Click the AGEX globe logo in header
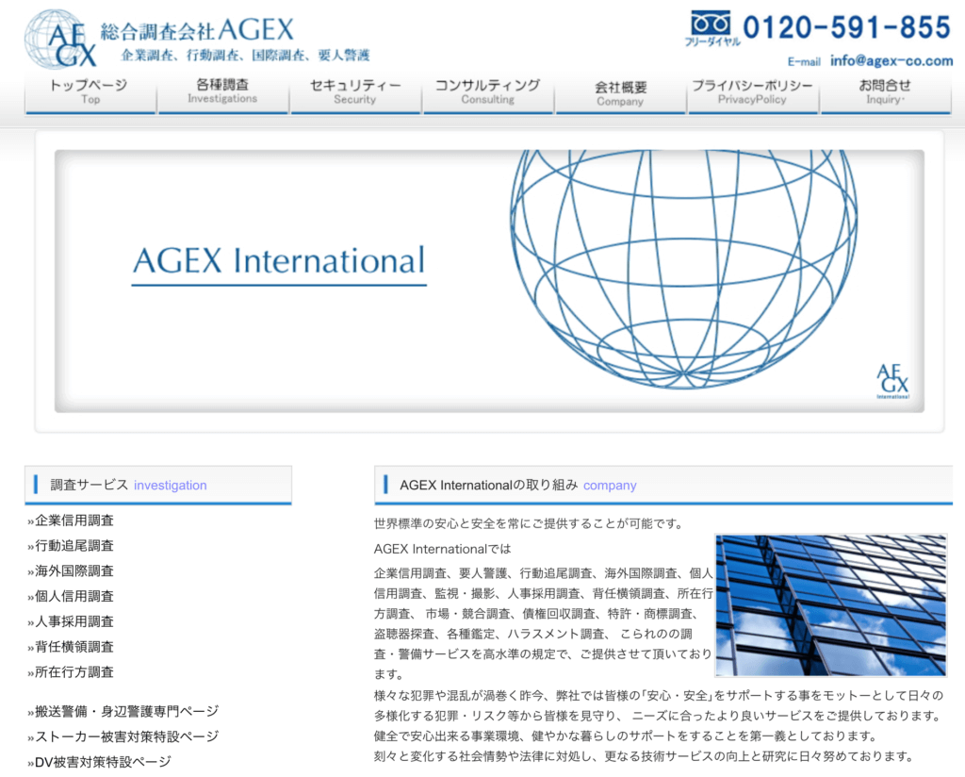This screenshot has height=777, width=965. pyautogui.click(x=61, y=40)
